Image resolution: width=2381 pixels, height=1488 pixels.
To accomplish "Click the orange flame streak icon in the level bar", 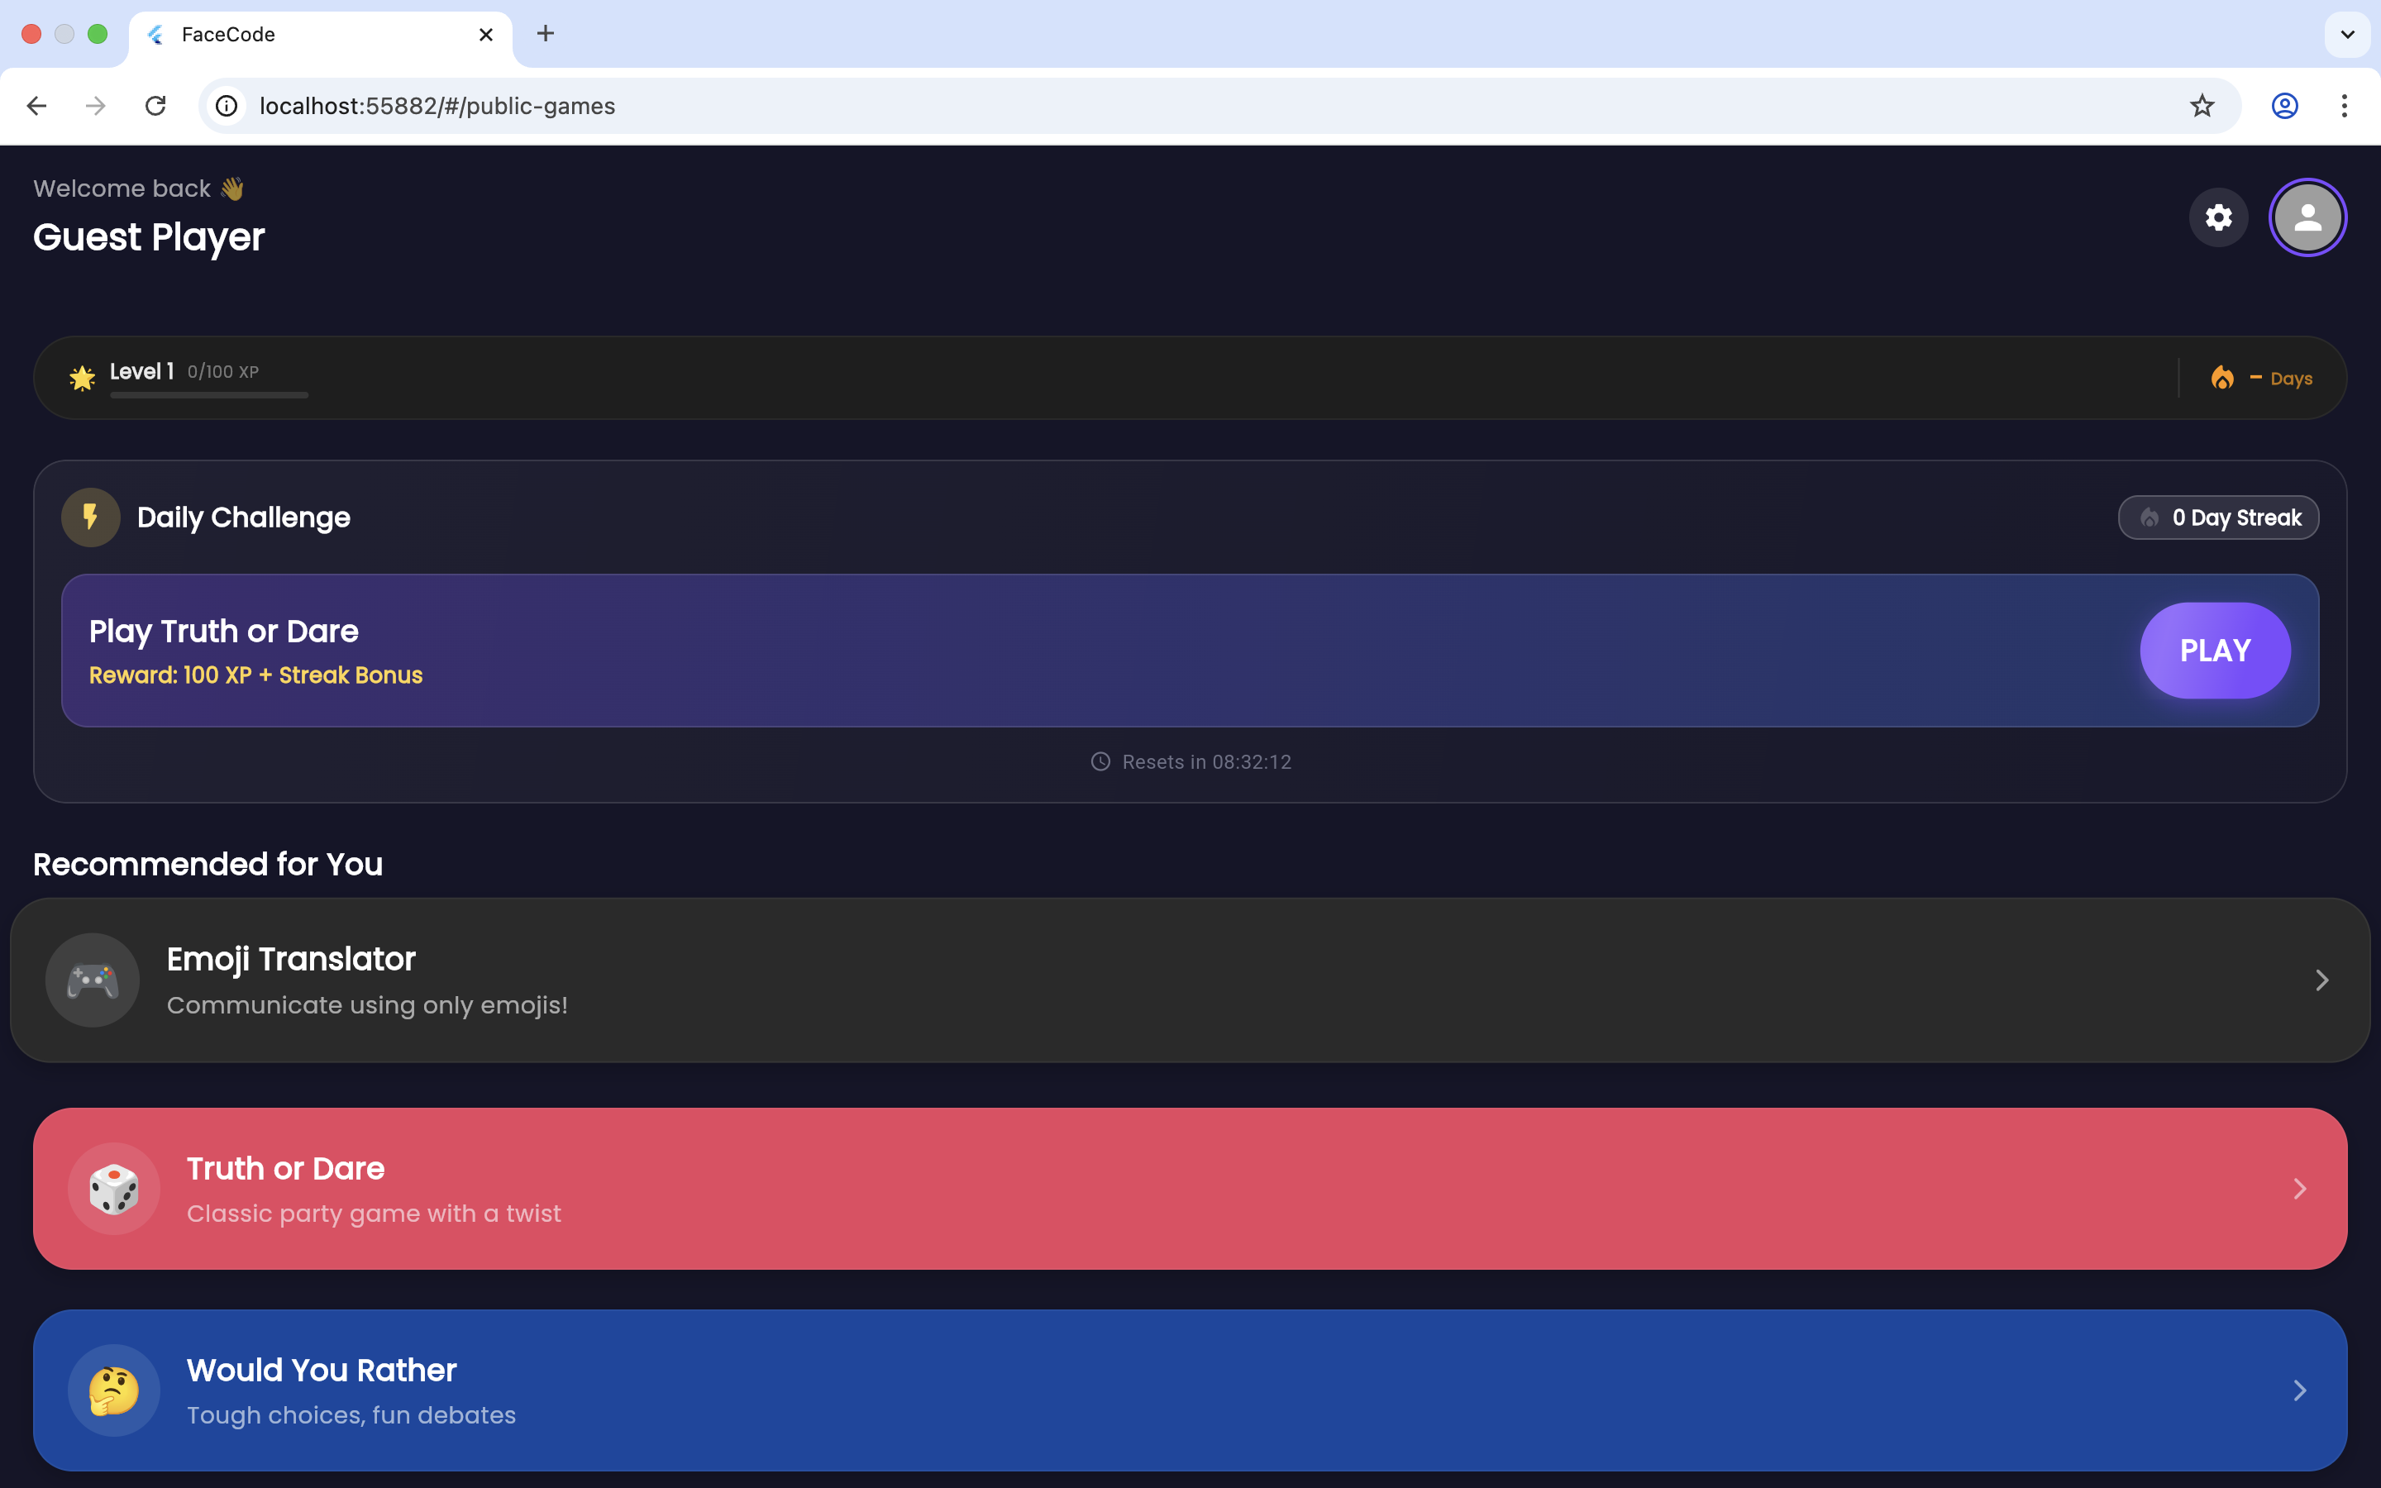I will point(2221,378).
